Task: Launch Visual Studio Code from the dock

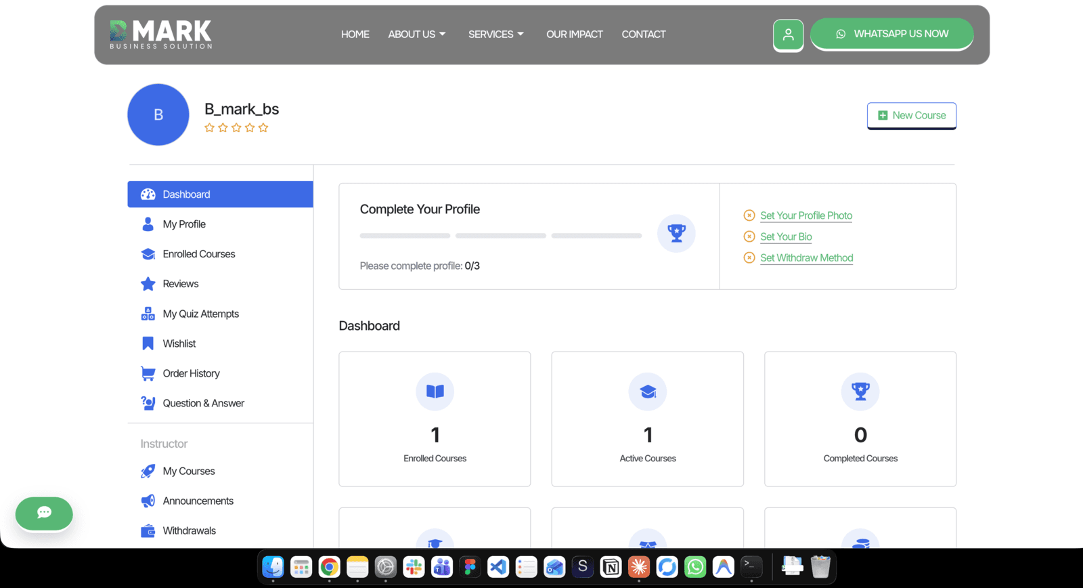Action: (x=498, y=566)
